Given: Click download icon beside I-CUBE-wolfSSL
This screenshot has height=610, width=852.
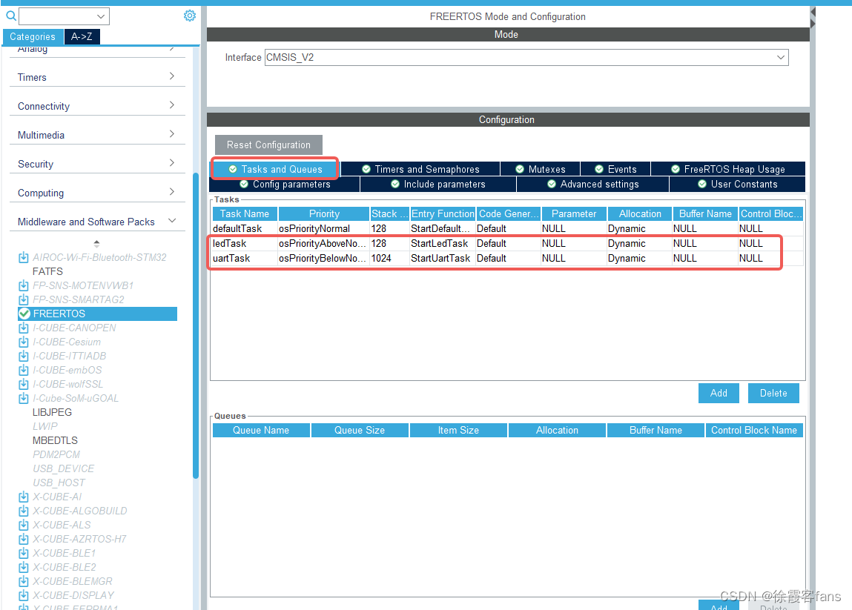Looking at the screenshot, I should [x=24, y=385].
